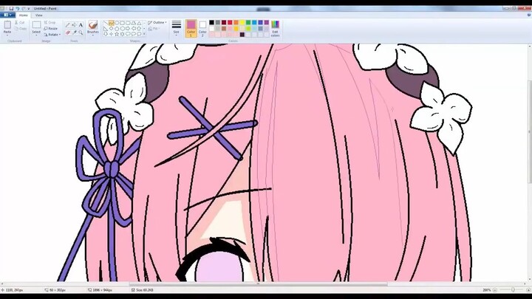Select the Fill with color bucket tool
532x299 pixels.
[x=74, y=25]
